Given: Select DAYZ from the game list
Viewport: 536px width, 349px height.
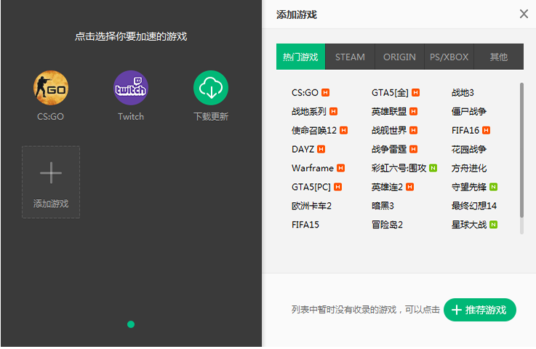Looking at the screenshot, I should (303, 149).
